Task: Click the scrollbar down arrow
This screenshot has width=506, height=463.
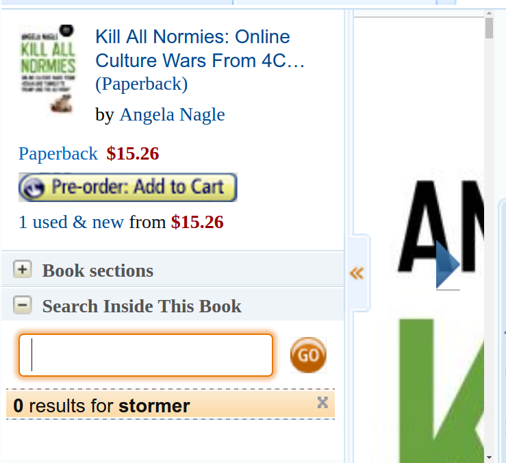Action: click(x=489, y=458)
